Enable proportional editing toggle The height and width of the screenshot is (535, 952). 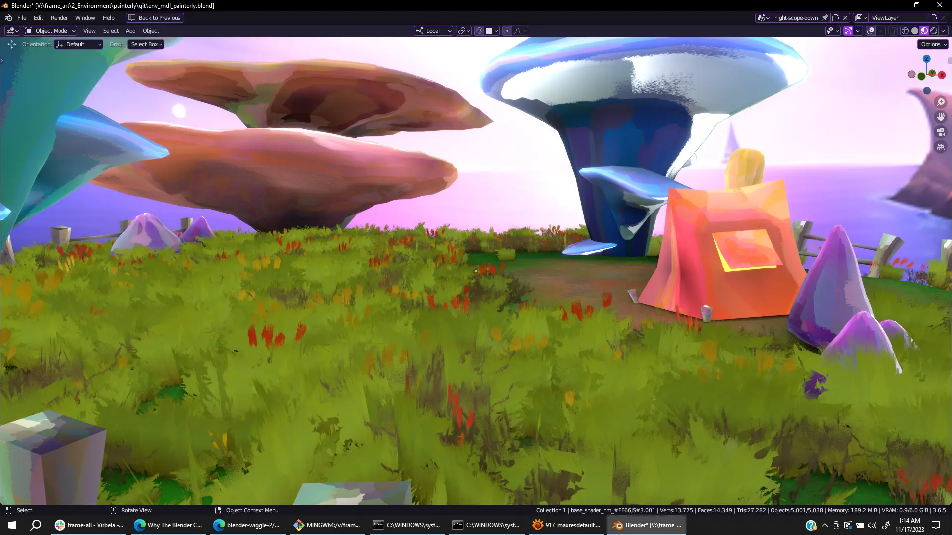coord(507,31)
